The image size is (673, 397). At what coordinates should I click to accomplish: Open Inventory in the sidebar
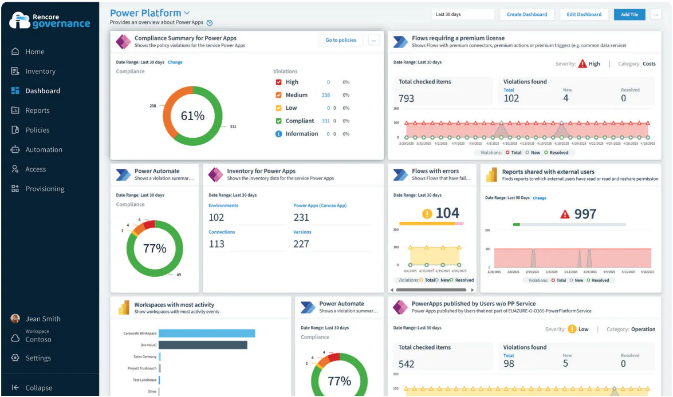33,71
